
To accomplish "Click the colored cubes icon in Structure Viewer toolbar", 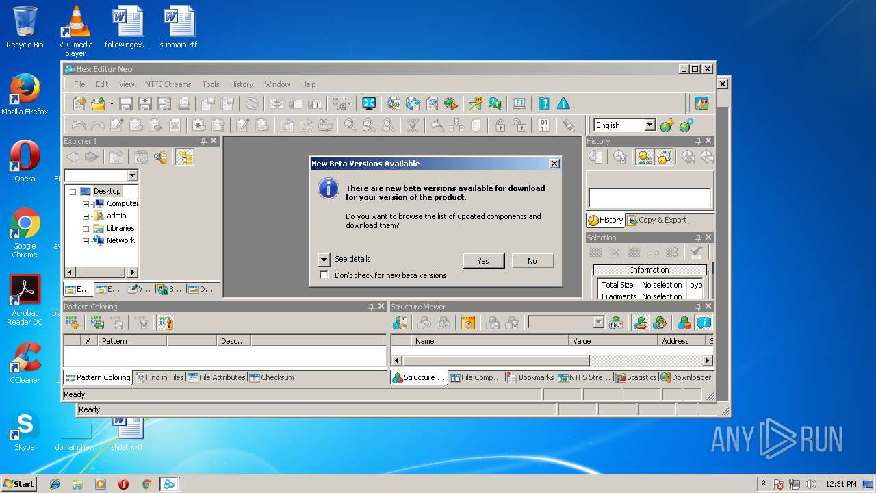I will click(684, 323).
